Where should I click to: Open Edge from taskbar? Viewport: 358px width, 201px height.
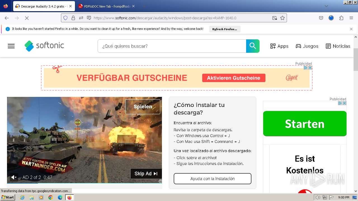(60, 197)
